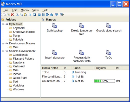Sort by the Status column header

[82, 68]
